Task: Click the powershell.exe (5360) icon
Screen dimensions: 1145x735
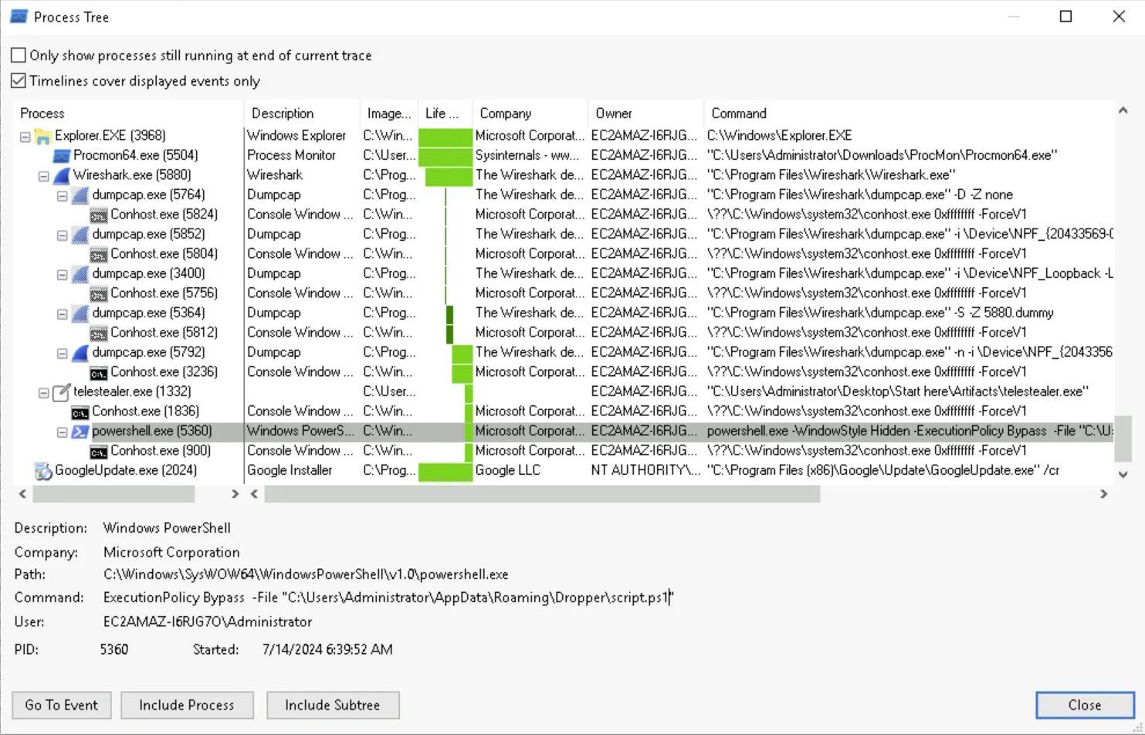Action: click(80, 431)
